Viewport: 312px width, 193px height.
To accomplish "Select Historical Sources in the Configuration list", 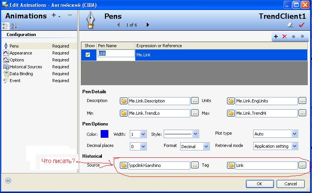I will pyautogui.click(x=26, y=67).
